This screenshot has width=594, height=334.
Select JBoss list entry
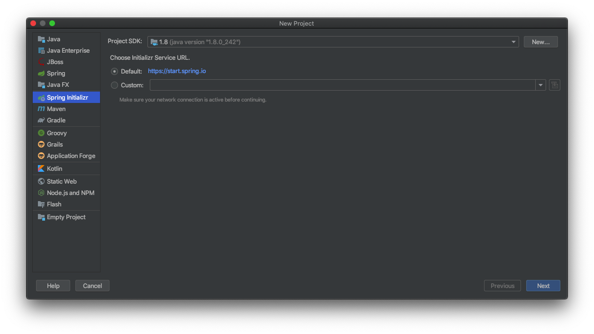tap(66, 62)
